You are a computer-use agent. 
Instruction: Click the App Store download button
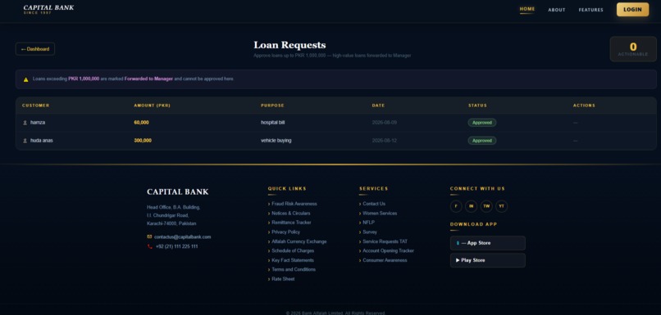tap(487, 243)
